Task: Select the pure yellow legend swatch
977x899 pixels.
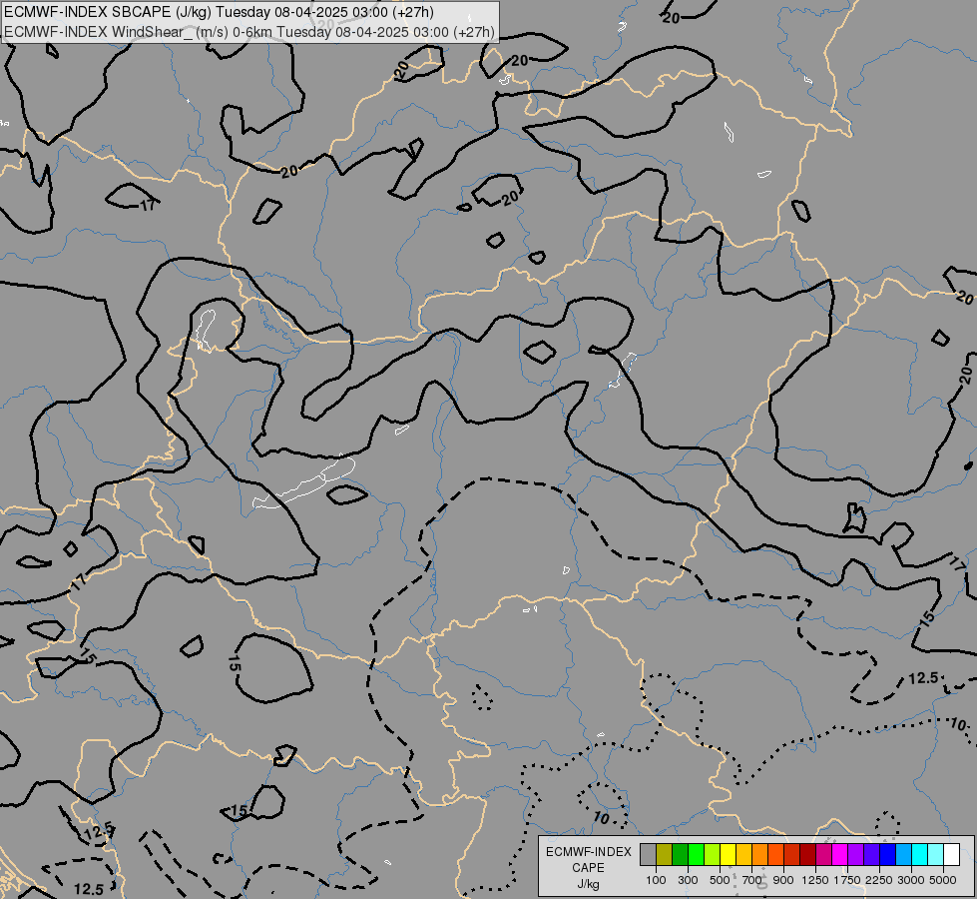Action: (729, 855)
